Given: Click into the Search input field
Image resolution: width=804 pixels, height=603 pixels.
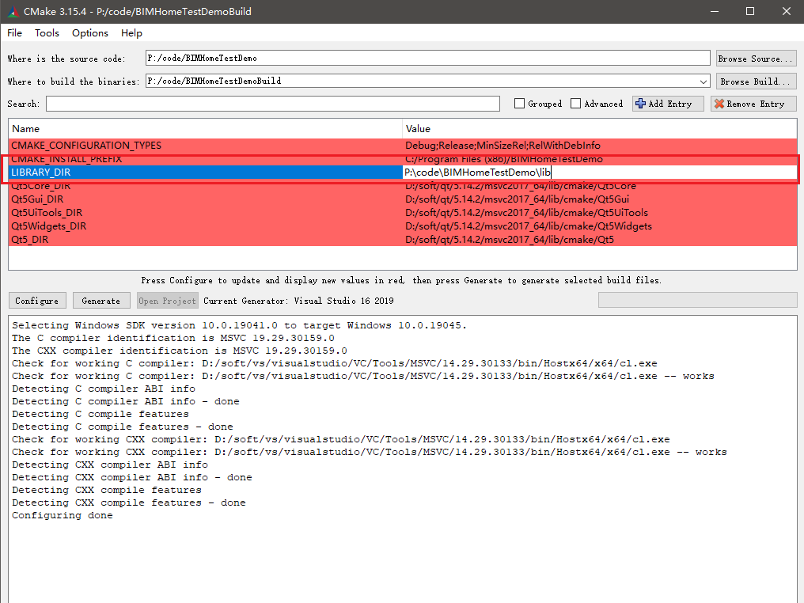Looking at the screenshot, I should coord(272,104).
